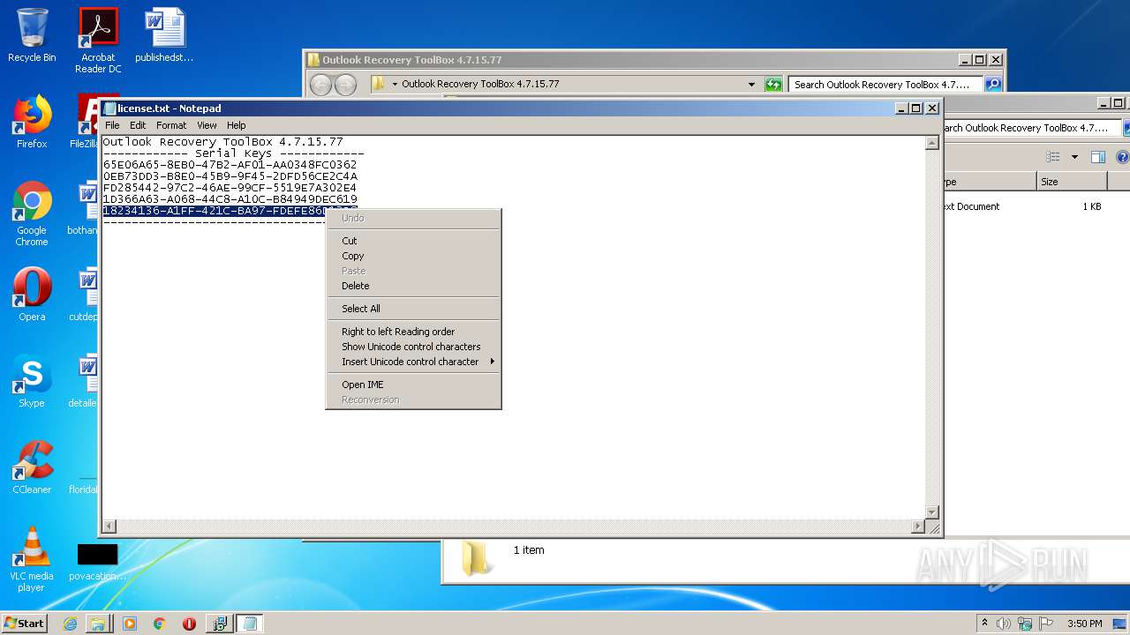The height and width of the screenshot is (635, 1130).
Task: Click the Outlook Recovery ToolBox breadcrumb folder
Action: (480, 85)
